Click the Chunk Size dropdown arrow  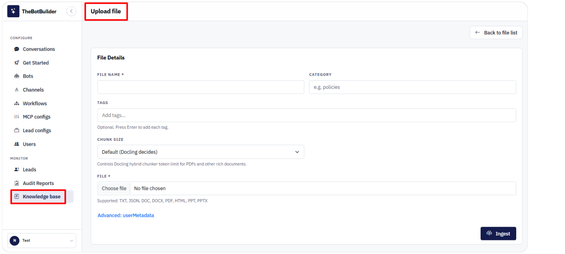pos(297,152)
